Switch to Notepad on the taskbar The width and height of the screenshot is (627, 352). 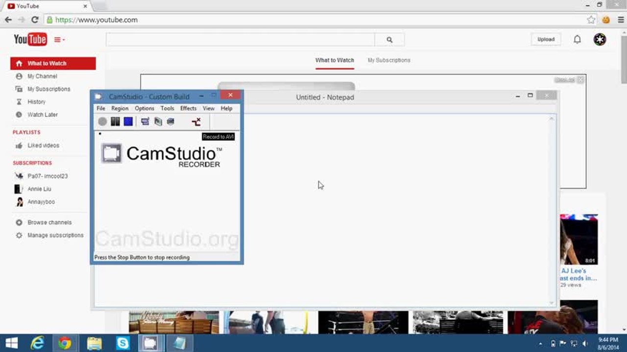click(179, 343)
